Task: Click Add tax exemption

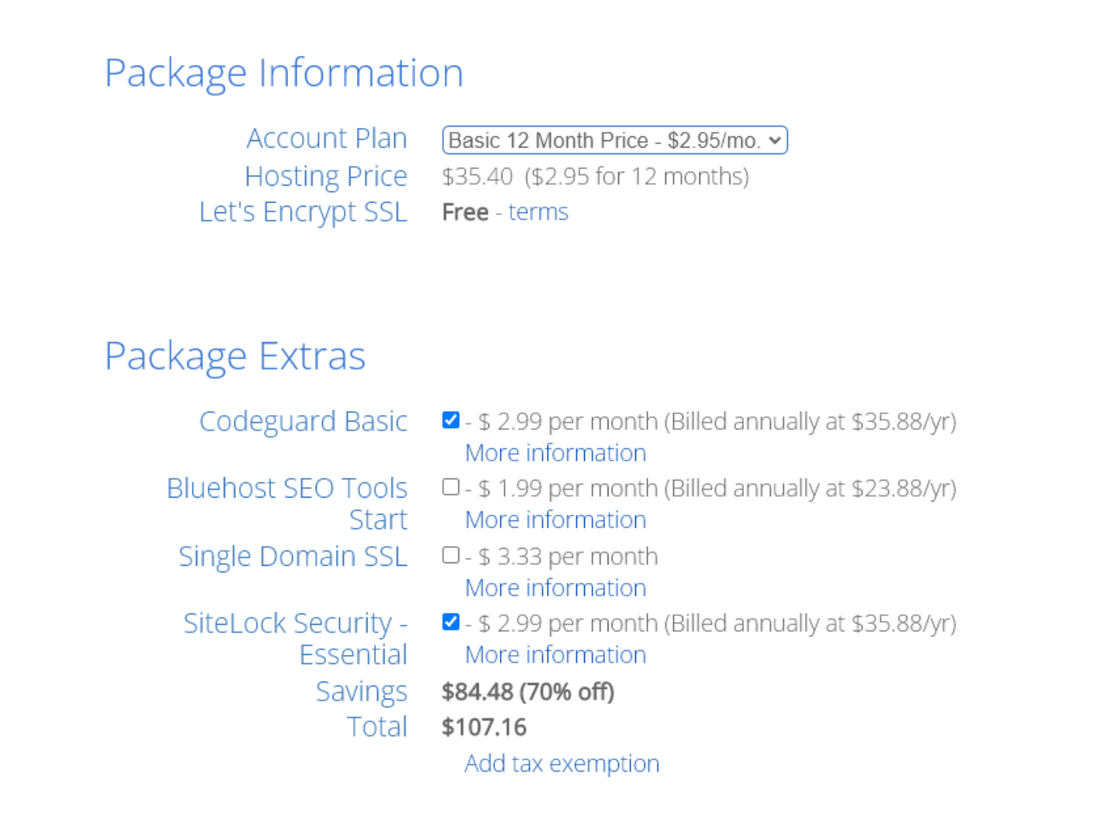Action: 561,763
